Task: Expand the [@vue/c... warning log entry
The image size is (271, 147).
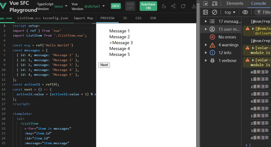Action: pos(253,28)
